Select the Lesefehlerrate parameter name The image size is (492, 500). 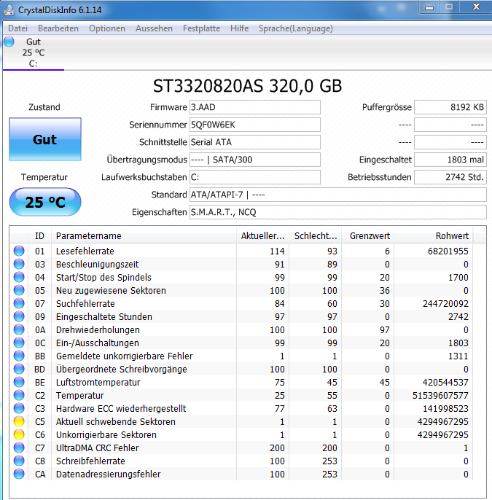pos(85,251)
